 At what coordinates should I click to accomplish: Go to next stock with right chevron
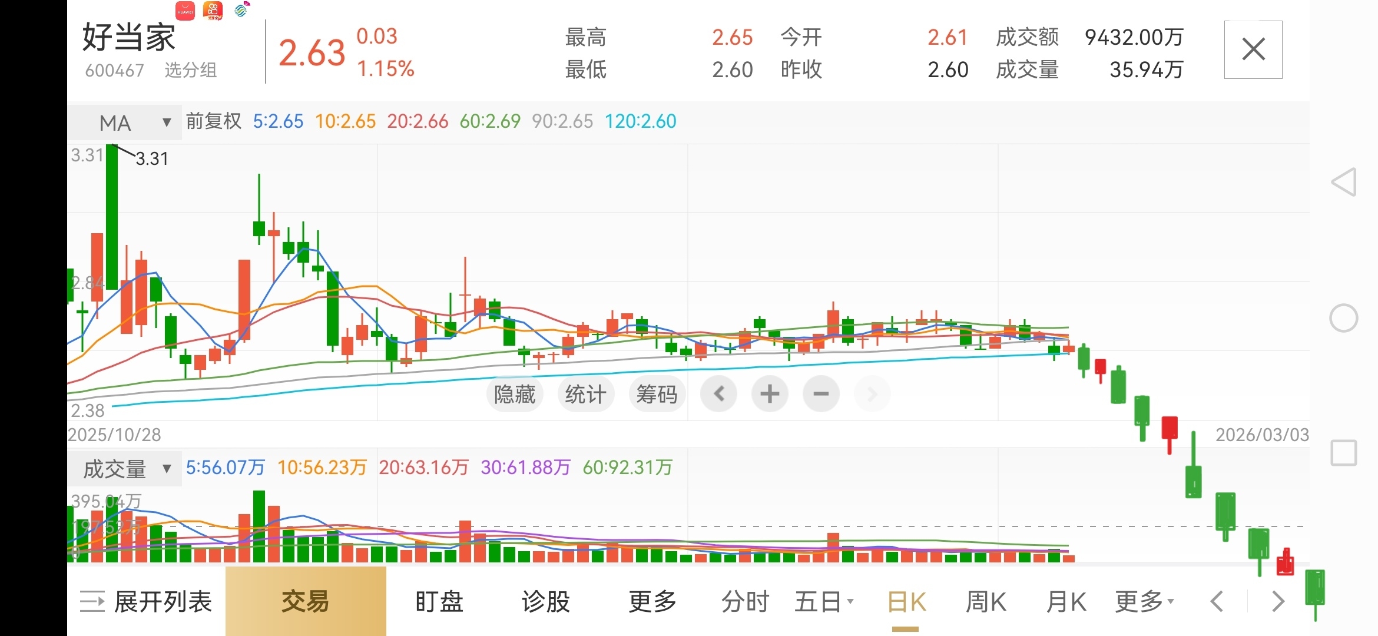pyautogui.click(x=1277, y=602)
